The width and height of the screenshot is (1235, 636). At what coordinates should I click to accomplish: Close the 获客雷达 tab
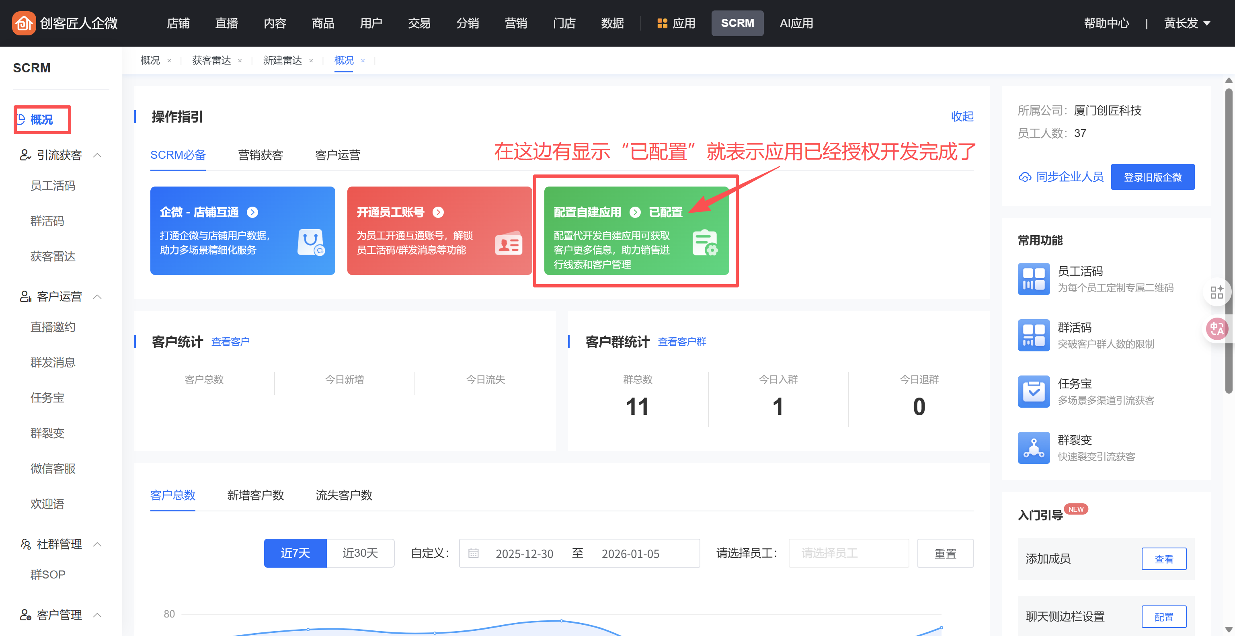(x=240, y=61)
